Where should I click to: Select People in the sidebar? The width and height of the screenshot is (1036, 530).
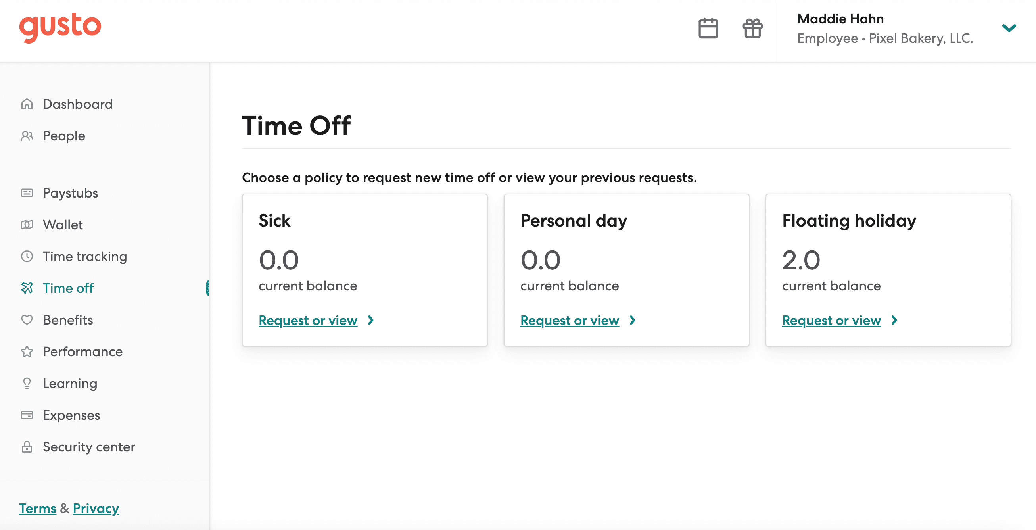(64, 136)
